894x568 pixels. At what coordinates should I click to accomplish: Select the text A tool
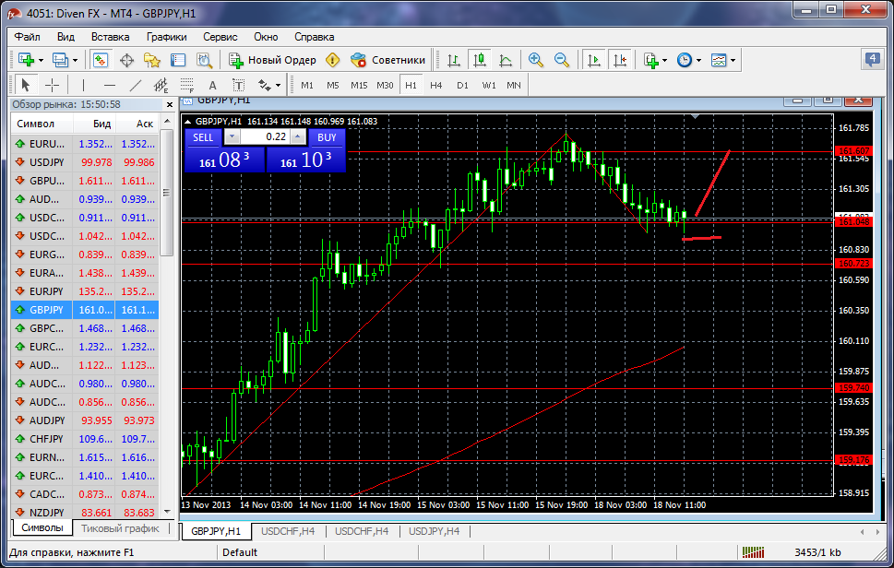(x=213, y=86)
